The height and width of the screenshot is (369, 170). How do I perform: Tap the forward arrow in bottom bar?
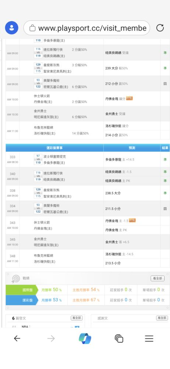click(51, 339)
